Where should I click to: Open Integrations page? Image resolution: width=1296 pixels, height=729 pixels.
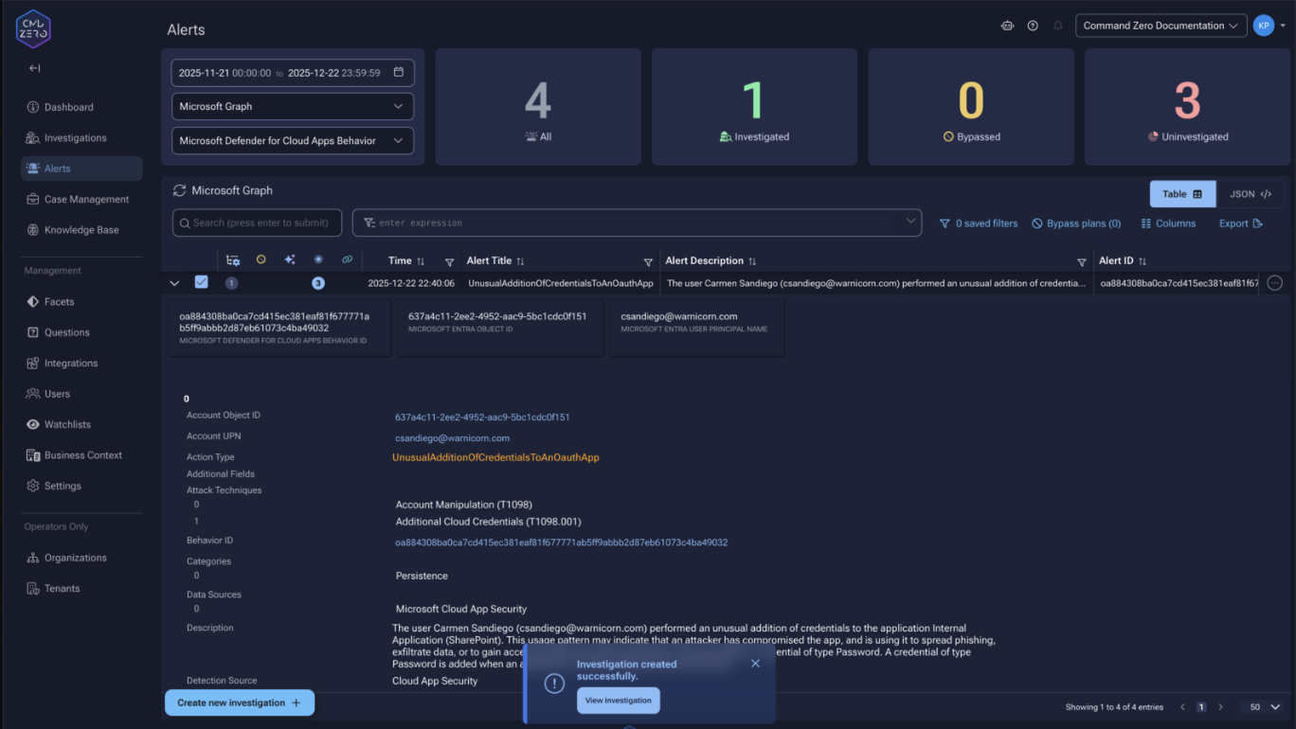point(81,364)
